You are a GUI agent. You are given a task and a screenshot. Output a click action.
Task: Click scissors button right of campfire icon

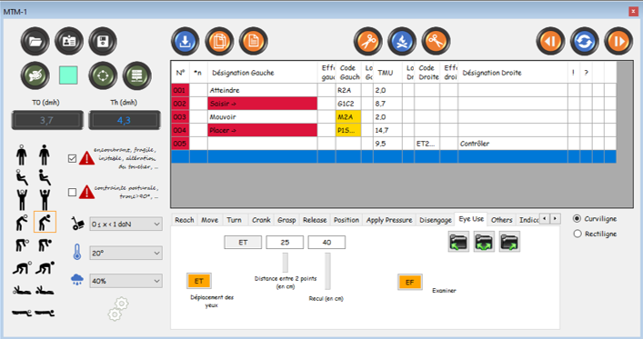click(437, 42)
